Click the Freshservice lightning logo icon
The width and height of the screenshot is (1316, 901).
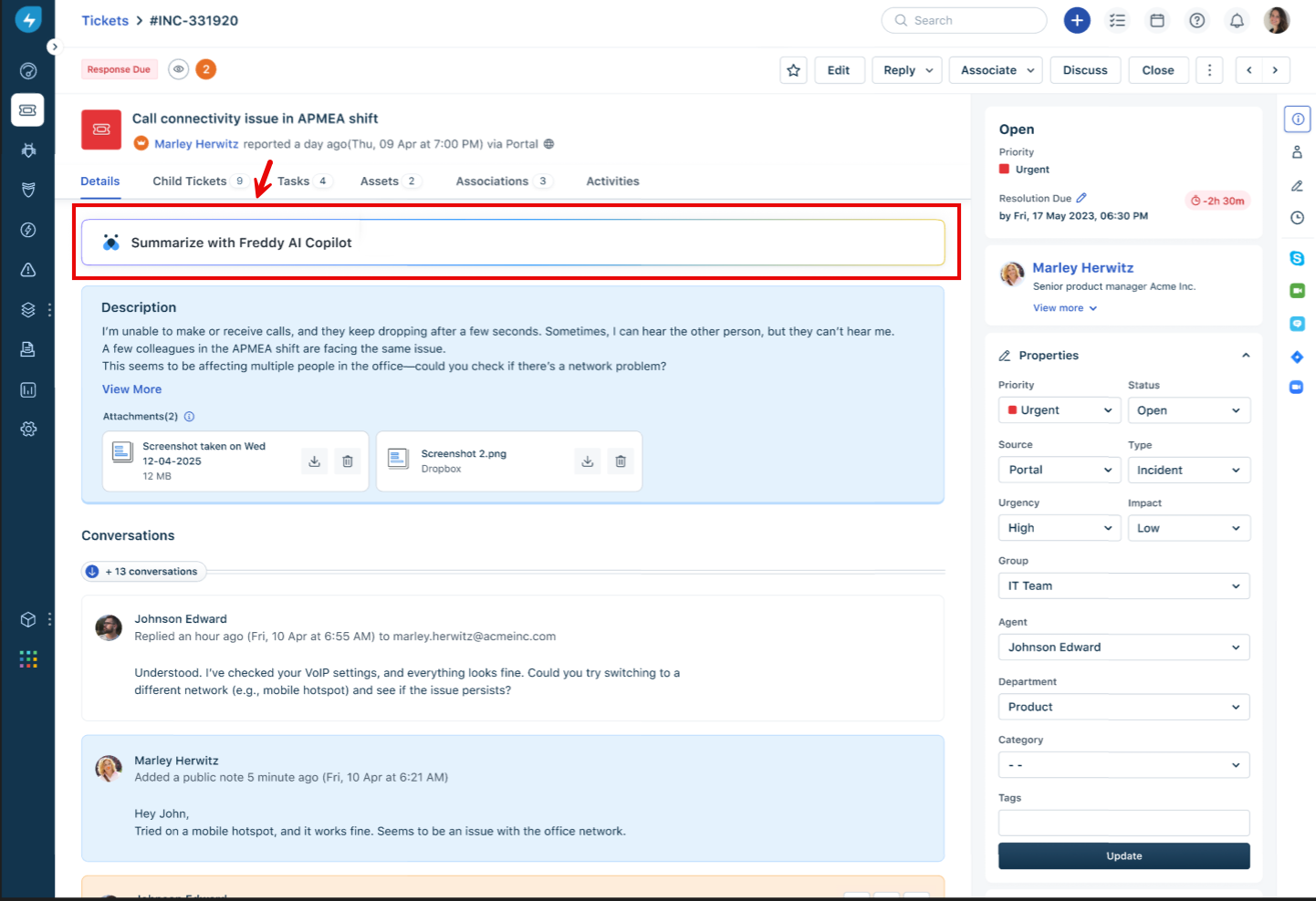coord(28,20)
